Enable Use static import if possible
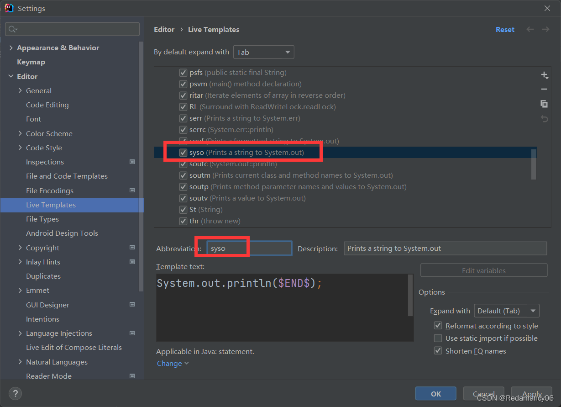561x407 pixels. (438, 338)
